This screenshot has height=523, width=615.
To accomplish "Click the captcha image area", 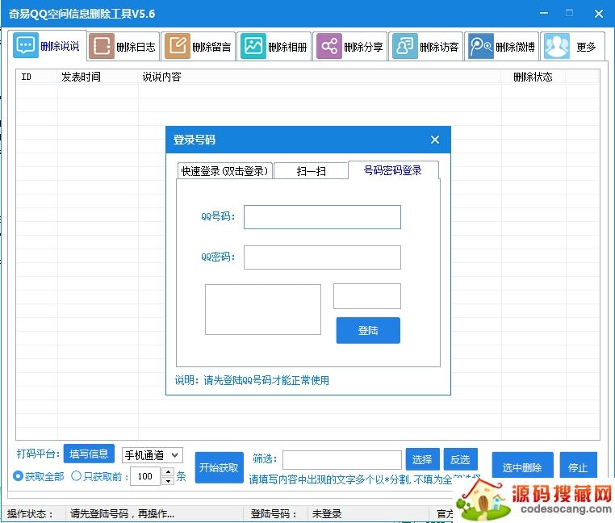I will click(x=263, y=310).
